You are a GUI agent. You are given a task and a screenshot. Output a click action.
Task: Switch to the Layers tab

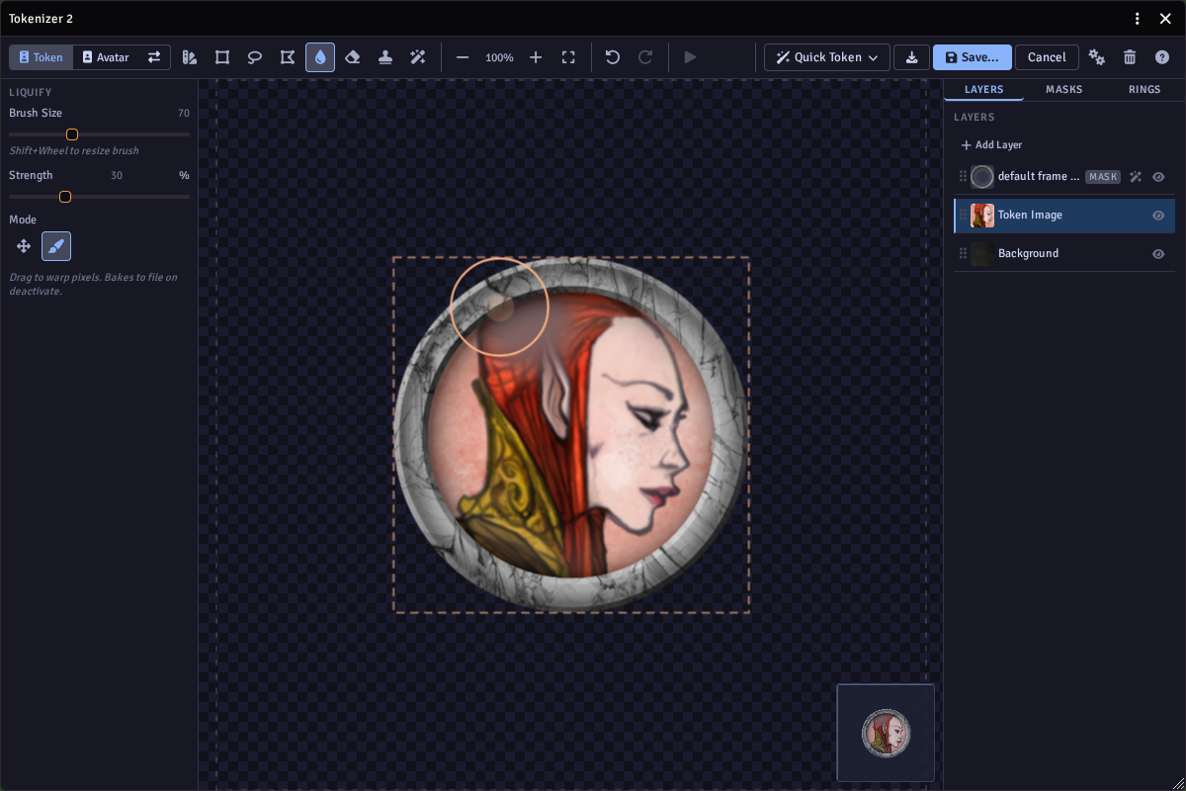click(x=984, y=90)
